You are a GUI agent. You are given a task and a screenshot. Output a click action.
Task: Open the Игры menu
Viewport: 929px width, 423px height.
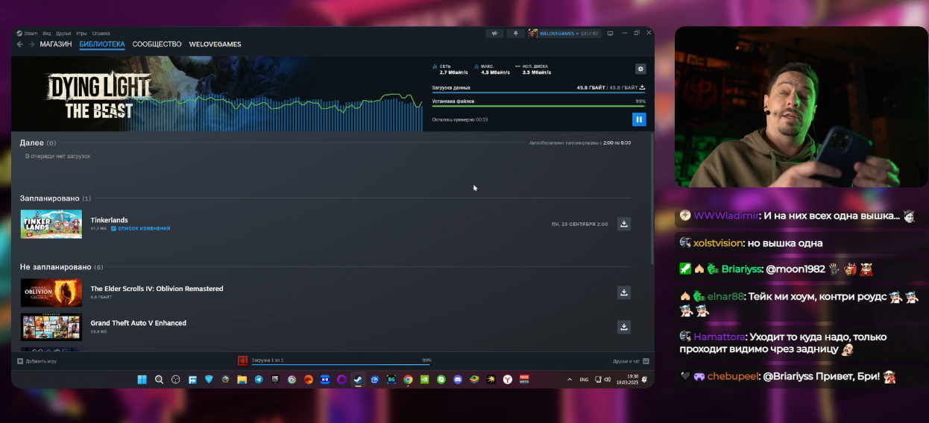point(81,34)
